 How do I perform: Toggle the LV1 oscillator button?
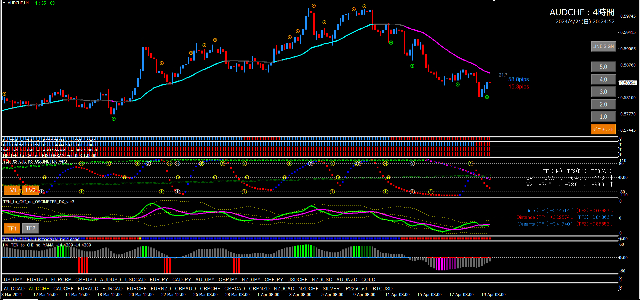tap(12, 190)
